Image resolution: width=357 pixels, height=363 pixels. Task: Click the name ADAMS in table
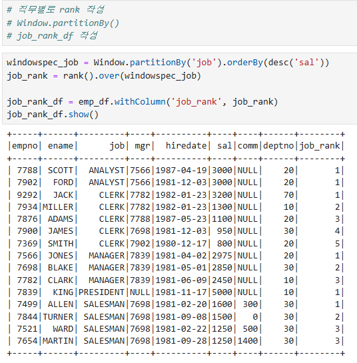[61, 219]
